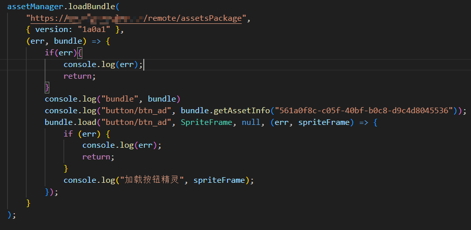
Task: Click the console.log("bundle", bundle) statement
Action: [x=112, y=98]
